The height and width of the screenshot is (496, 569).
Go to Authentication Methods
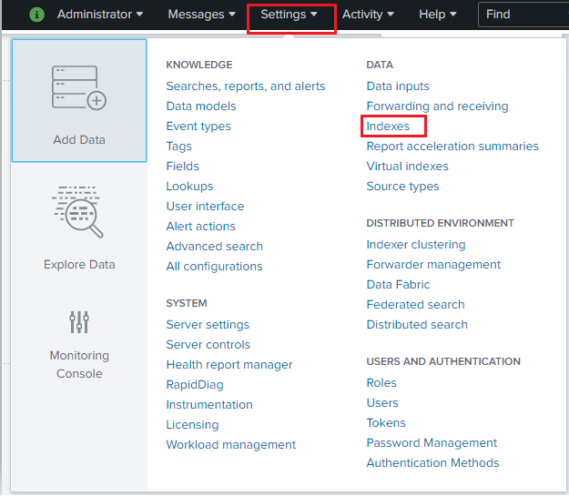coord(432,463)
